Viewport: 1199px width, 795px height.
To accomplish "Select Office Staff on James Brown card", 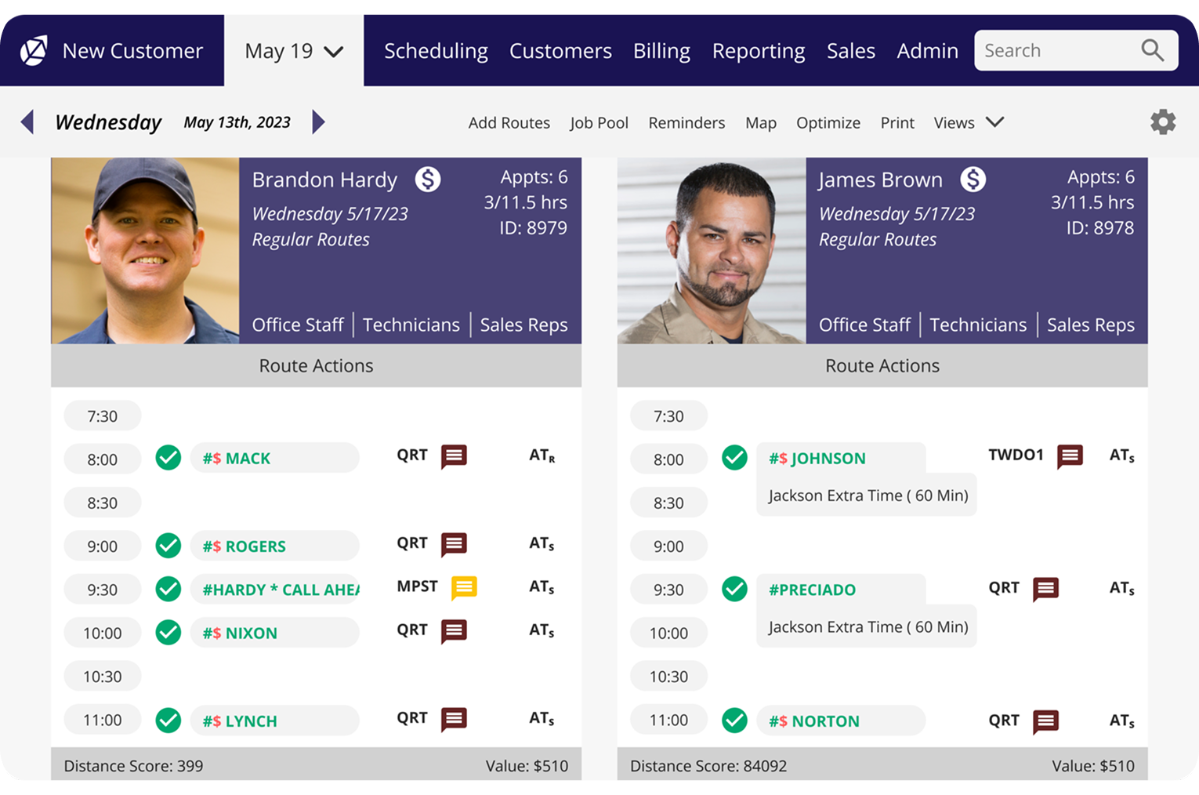I will [864, 325].
